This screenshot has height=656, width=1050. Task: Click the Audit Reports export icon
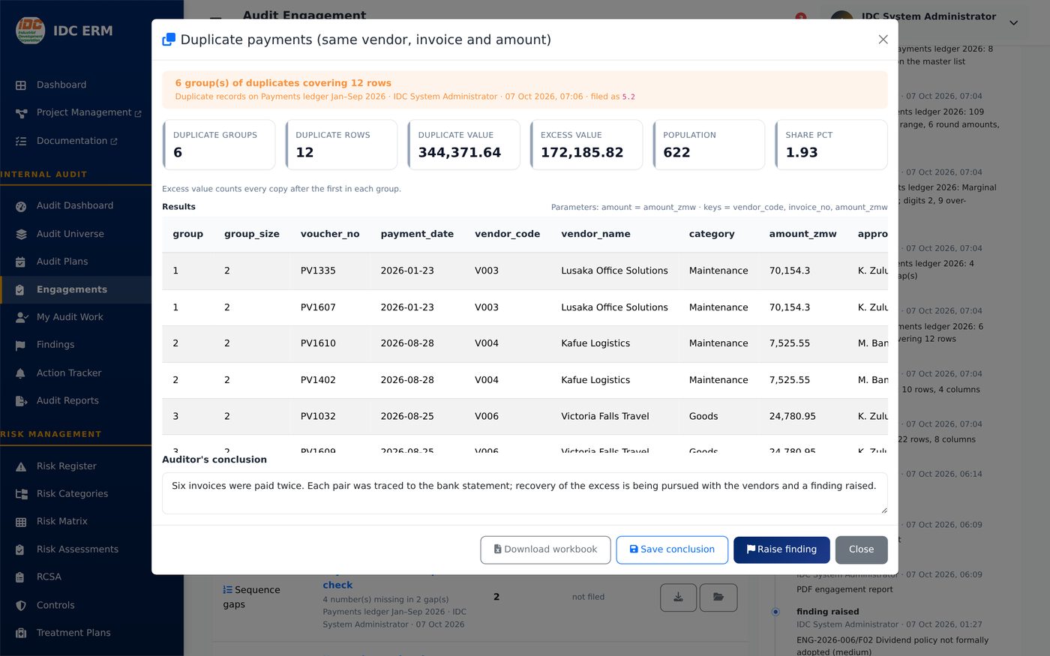coord(21,401)
